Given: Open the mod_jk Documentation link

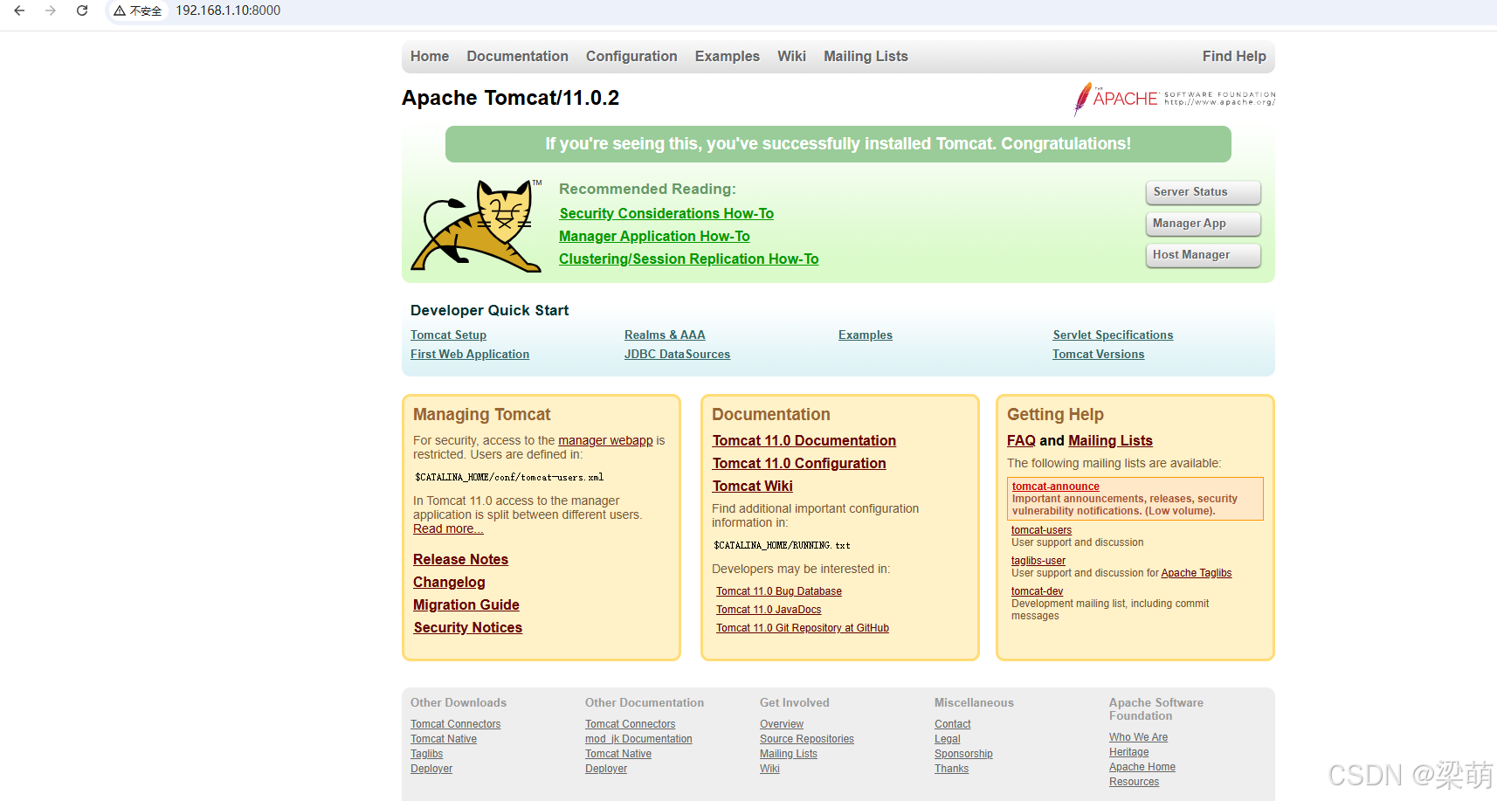Looking at the screenshot, I should 638,739.
